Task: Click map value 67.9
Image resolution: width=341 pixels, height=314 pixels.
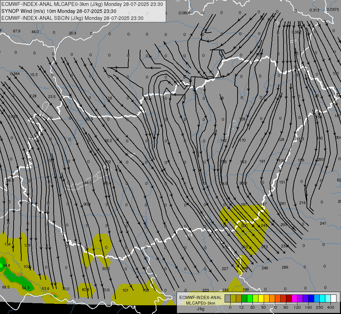Action: point(16,31)
